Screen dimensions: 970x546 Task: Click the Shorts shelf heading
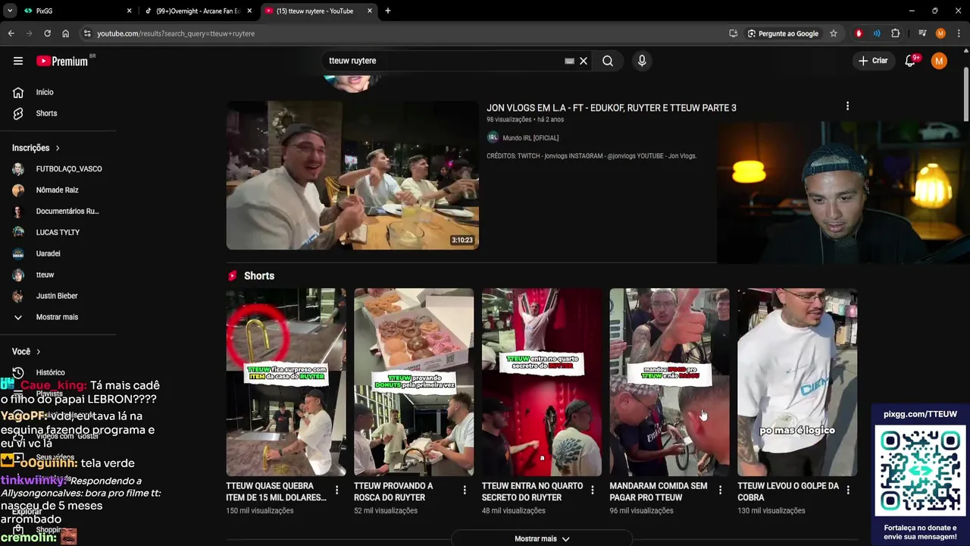pos(259,276)
